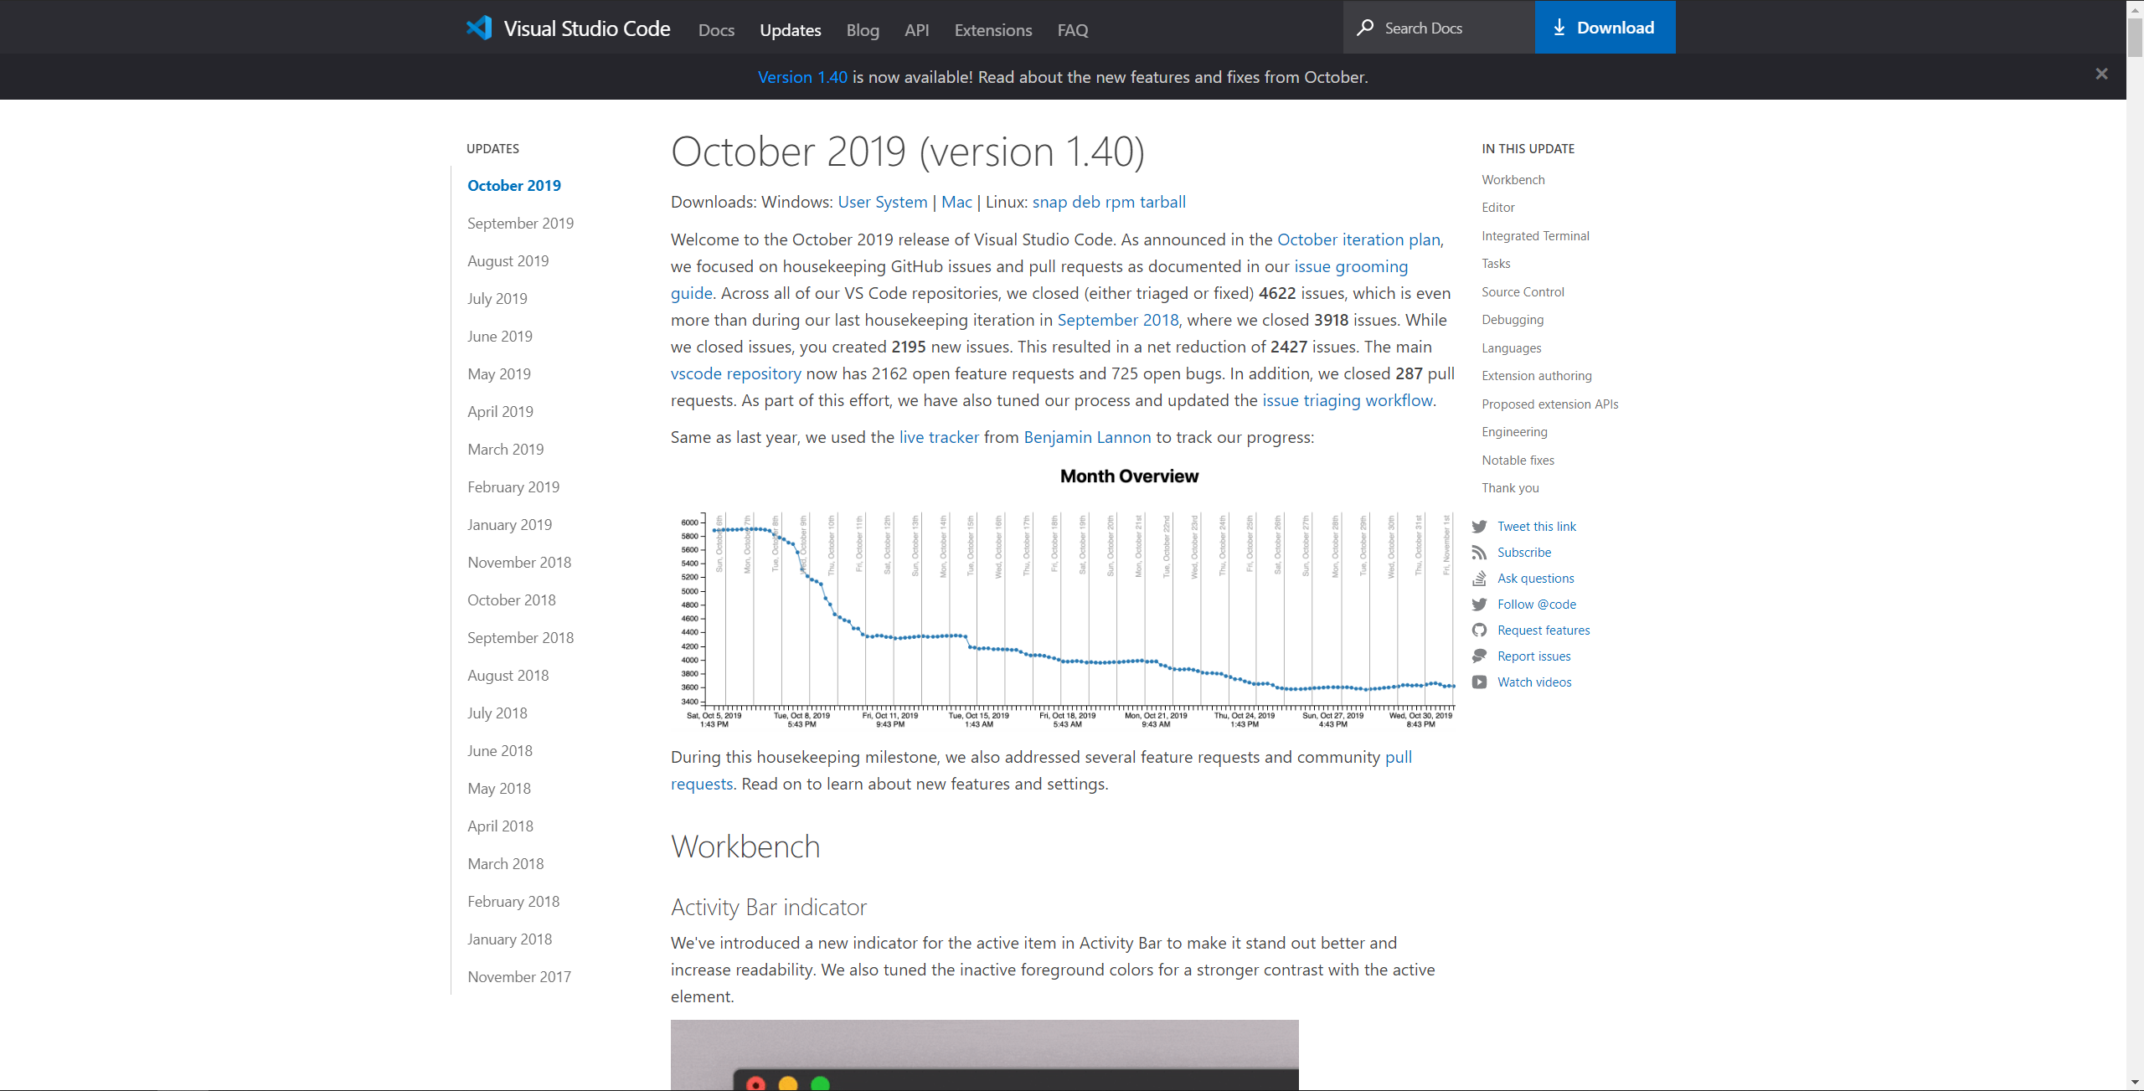This screenshot has height=1091, width=2144.
Task: Dismiss the Version 1.40 announcement banner
Action: pyautogui.click(x=2101, y=74)
